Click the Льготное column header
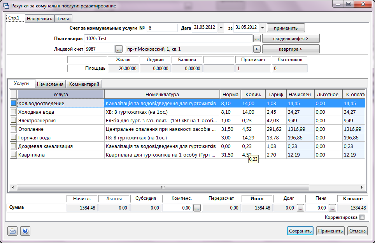 pyautogui.click(x=328, y=94)
